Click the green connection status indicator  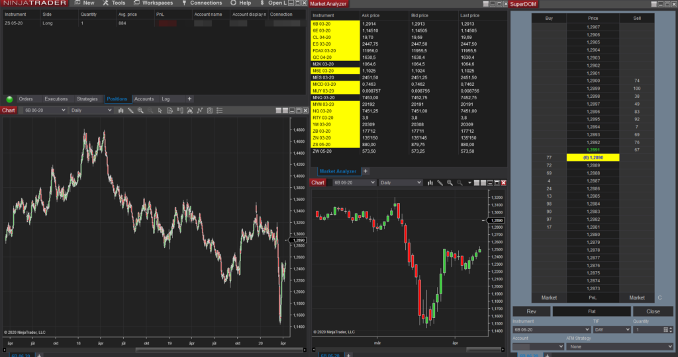click(9, 99)
